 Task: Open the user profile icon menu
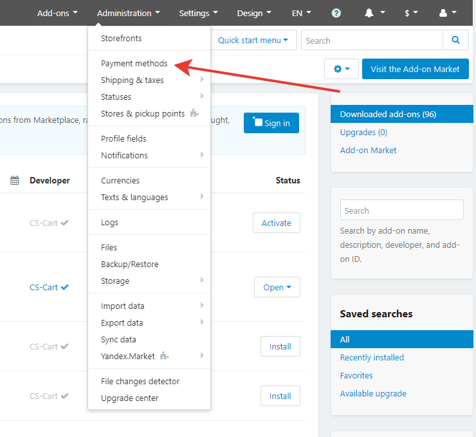(446, 13)
